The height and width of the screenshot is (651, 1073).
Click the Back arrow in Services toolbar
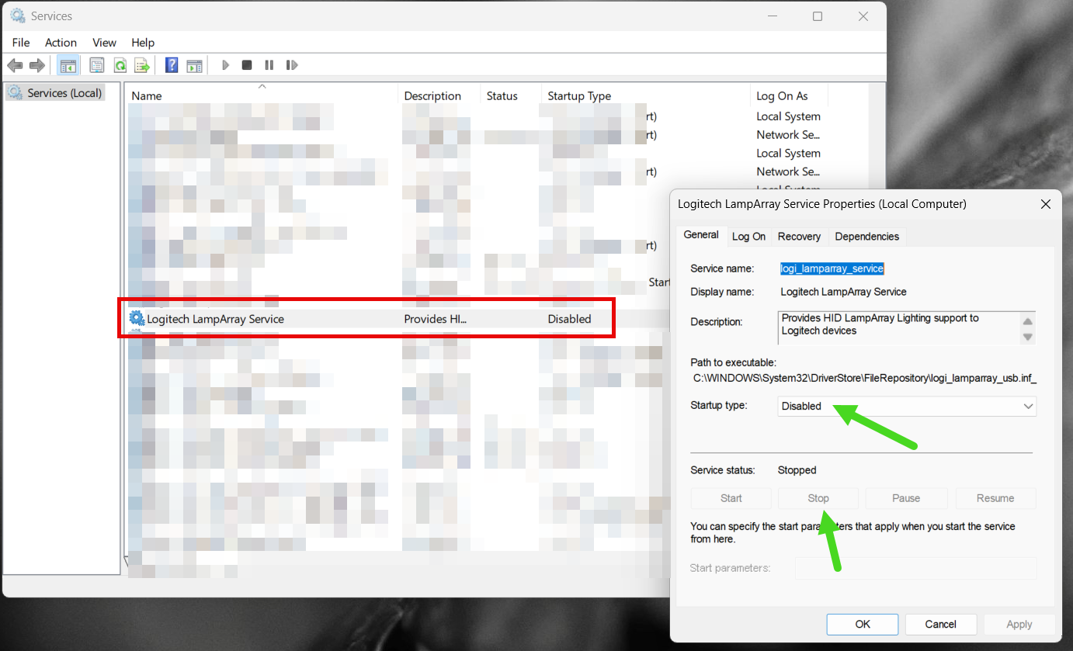click(x=15, y=65)
